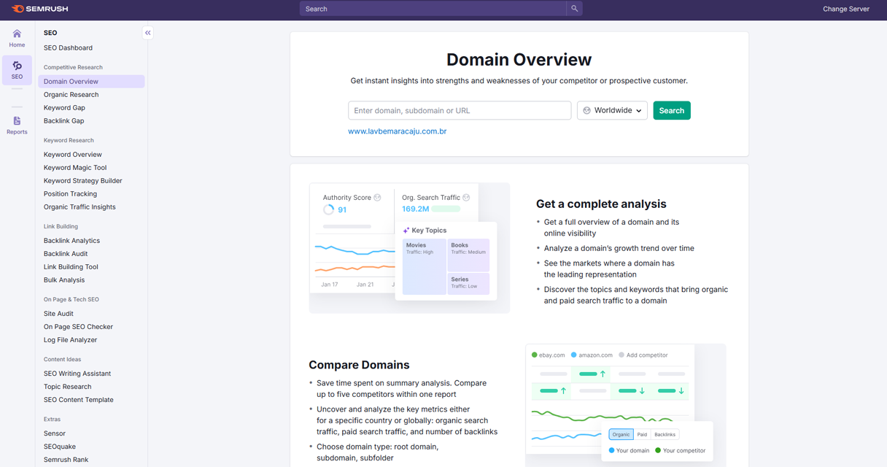
Task: Click Change Server in top bar
Action: pos(845,9)
